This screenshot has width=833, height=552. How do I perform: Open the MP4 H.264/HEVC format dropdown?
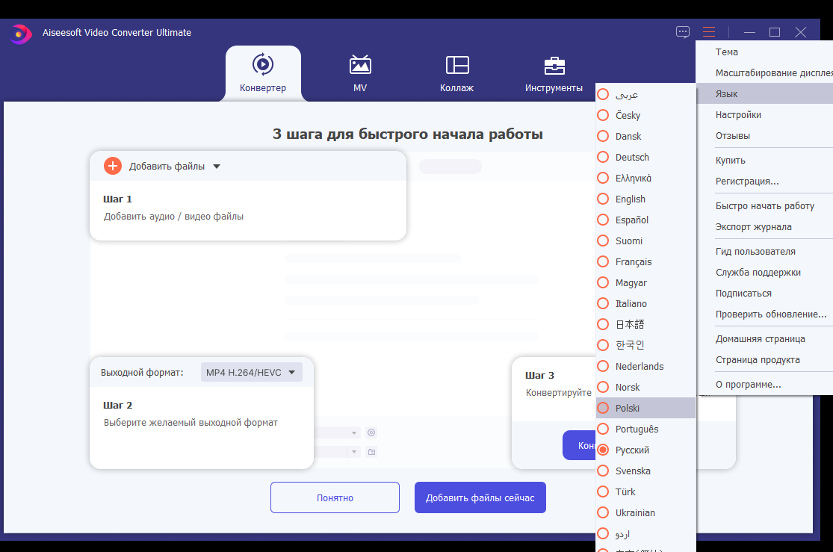tap(251, 373)
